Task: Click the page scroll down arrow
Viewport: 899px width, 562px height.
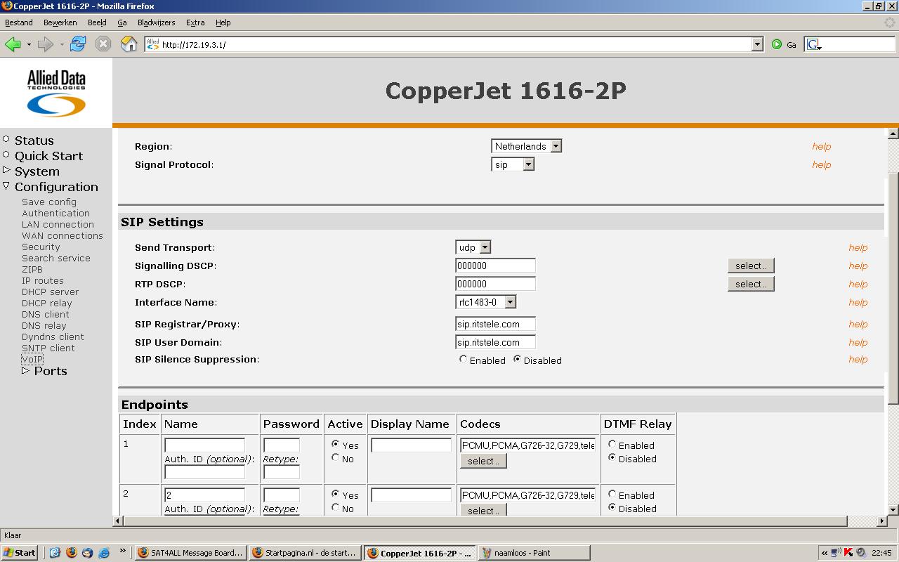Action: pyautogui.click(x=893, y=510)
